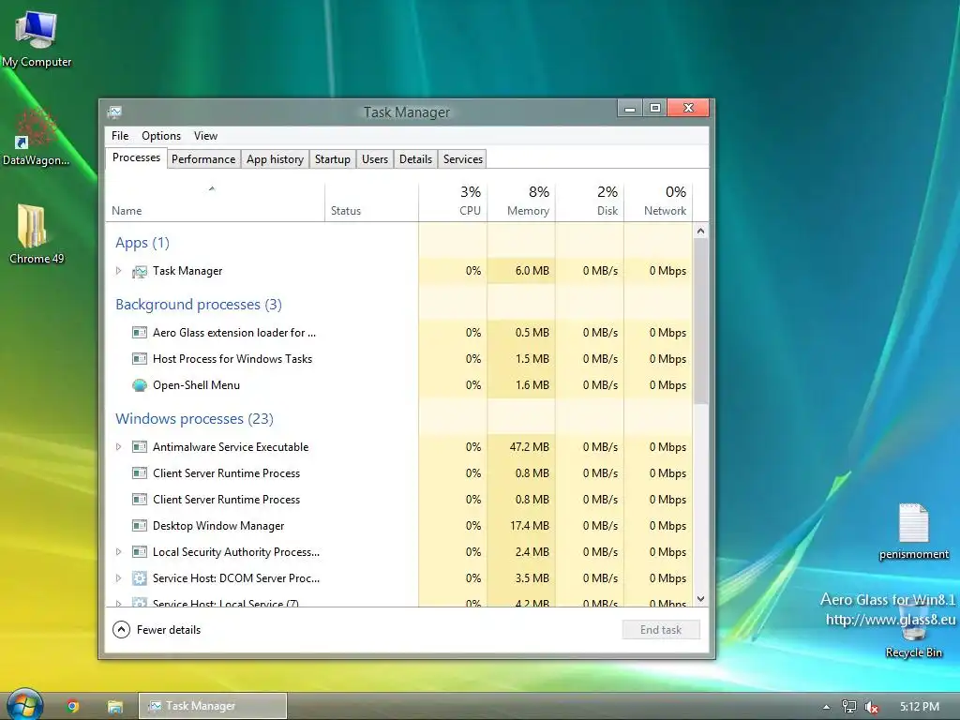Click the 17.4 MB memory cell
This screenshot has height=720, width=960.
[521, 525]
